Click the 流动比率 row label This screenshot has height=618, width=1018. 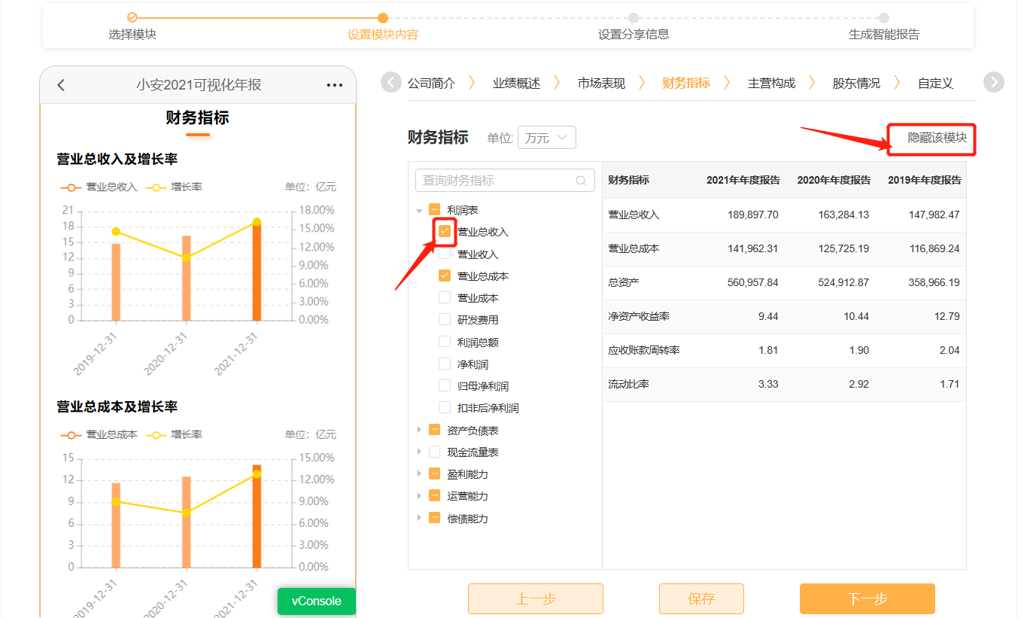[x=629, y=384]
